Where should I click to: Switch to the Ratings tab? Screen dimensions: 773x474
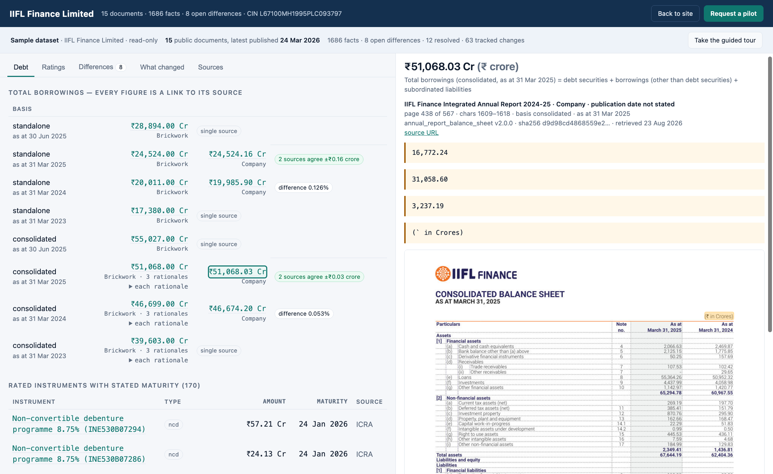(x=53, y=67)
